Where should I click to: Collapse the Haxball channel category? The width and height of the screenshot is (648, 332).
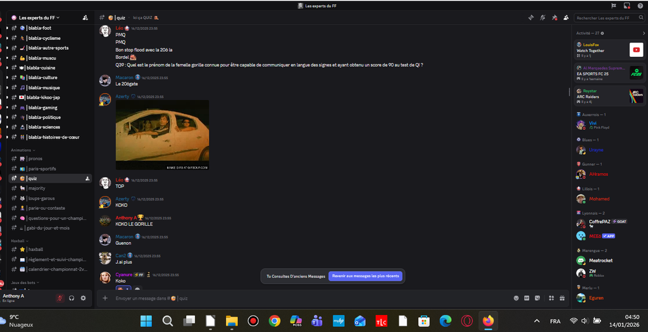(x=18, y=241)
